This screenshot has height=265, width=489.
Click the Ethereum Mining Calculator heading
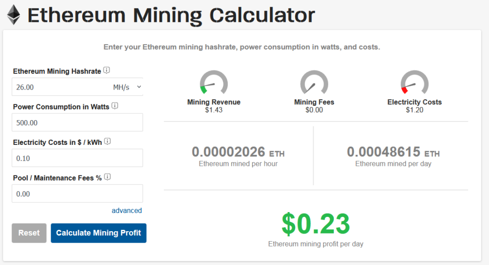pos(171,15)
